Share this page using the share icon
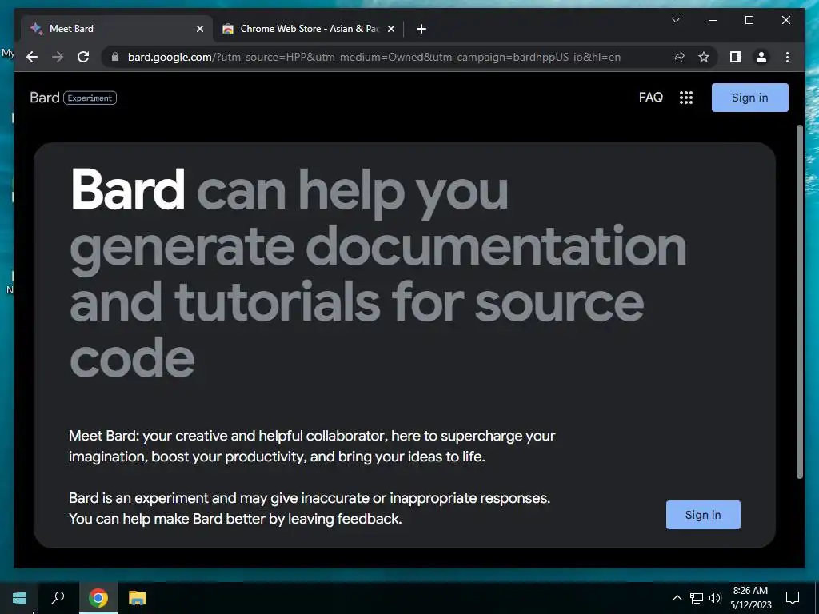The image size is (819, 614). [x=678, y=57]
